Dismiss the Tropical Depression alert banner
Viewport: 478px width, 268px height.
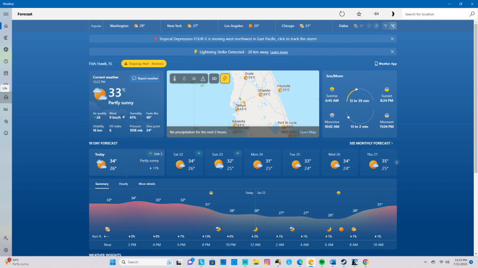pyautogui.click(x=392, y=39)
